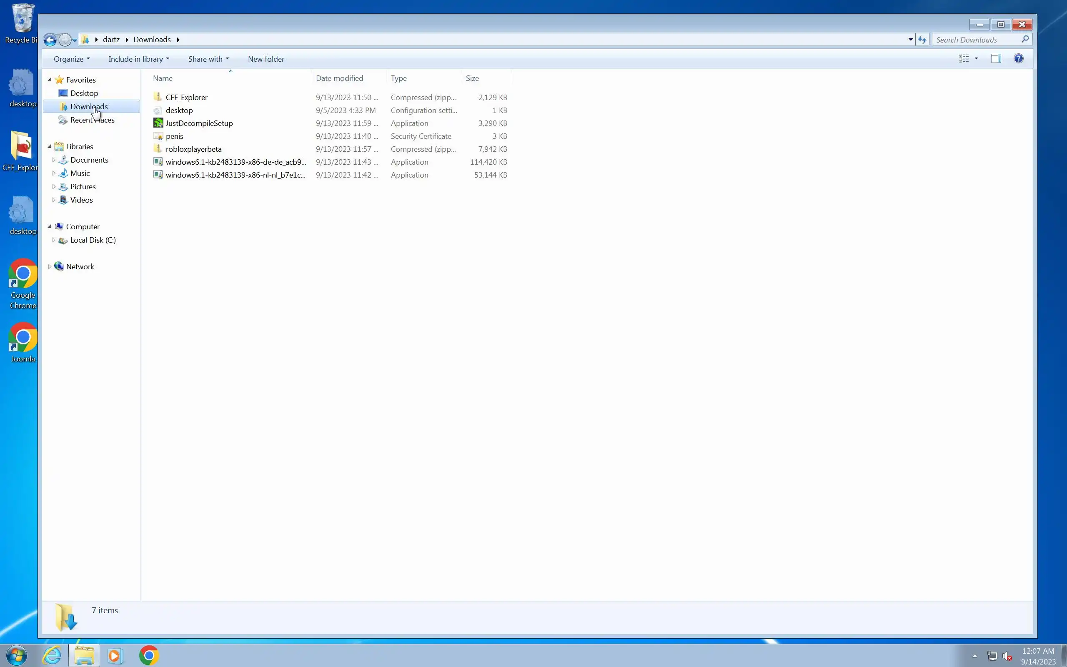The image size is (1067, 667).
Task: Expand the Network tree node
Action: (49, 267)
